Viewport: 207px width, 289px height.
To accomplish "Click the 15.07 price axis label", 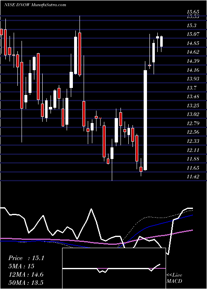I will 193,34.
